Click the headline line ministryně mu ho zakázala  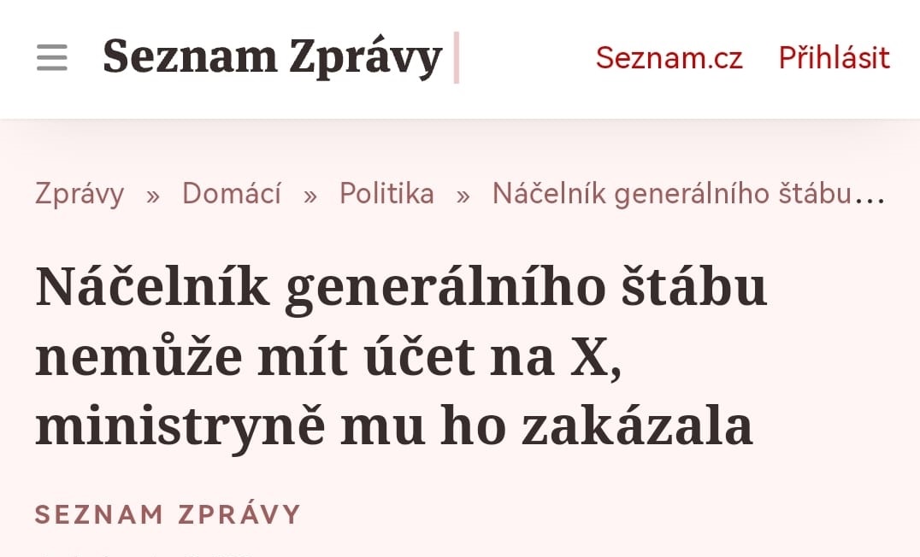point(394,427)
